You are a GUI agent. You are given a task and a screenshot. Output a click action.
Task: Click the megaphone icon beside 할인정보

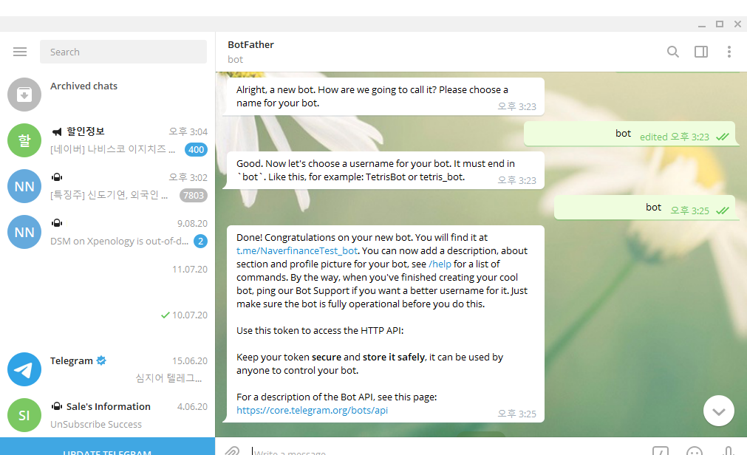point(57,131)
